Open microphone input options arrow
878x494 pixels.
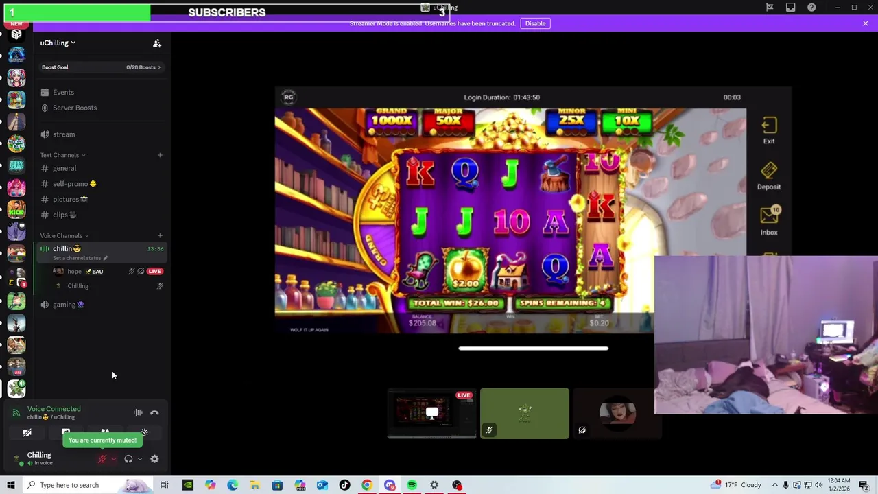tap(114, 459)
